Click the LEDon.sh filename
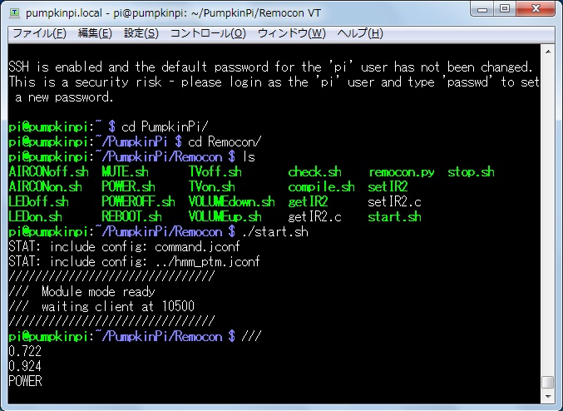The height and width of the screenshot is (411, 563). (x=35, y=217)
